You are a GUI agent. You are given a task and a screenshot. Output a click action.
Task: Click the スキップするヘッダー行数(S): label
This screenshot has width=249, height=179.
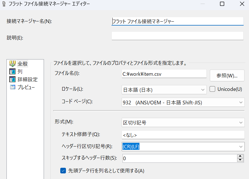tap(89, 158)
